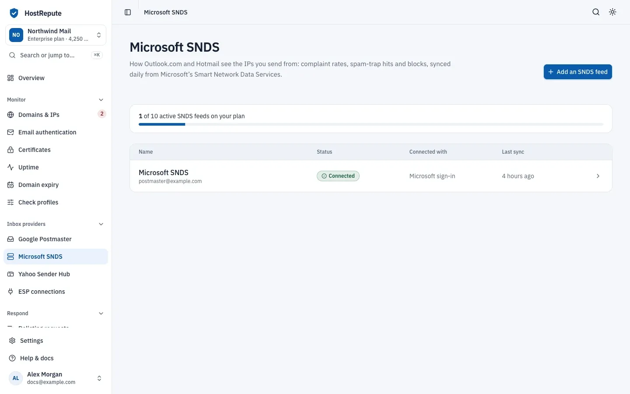Viewport: 630px width, 394px height.
Task: Open Check profiles
Action: [x=56, y=202]
